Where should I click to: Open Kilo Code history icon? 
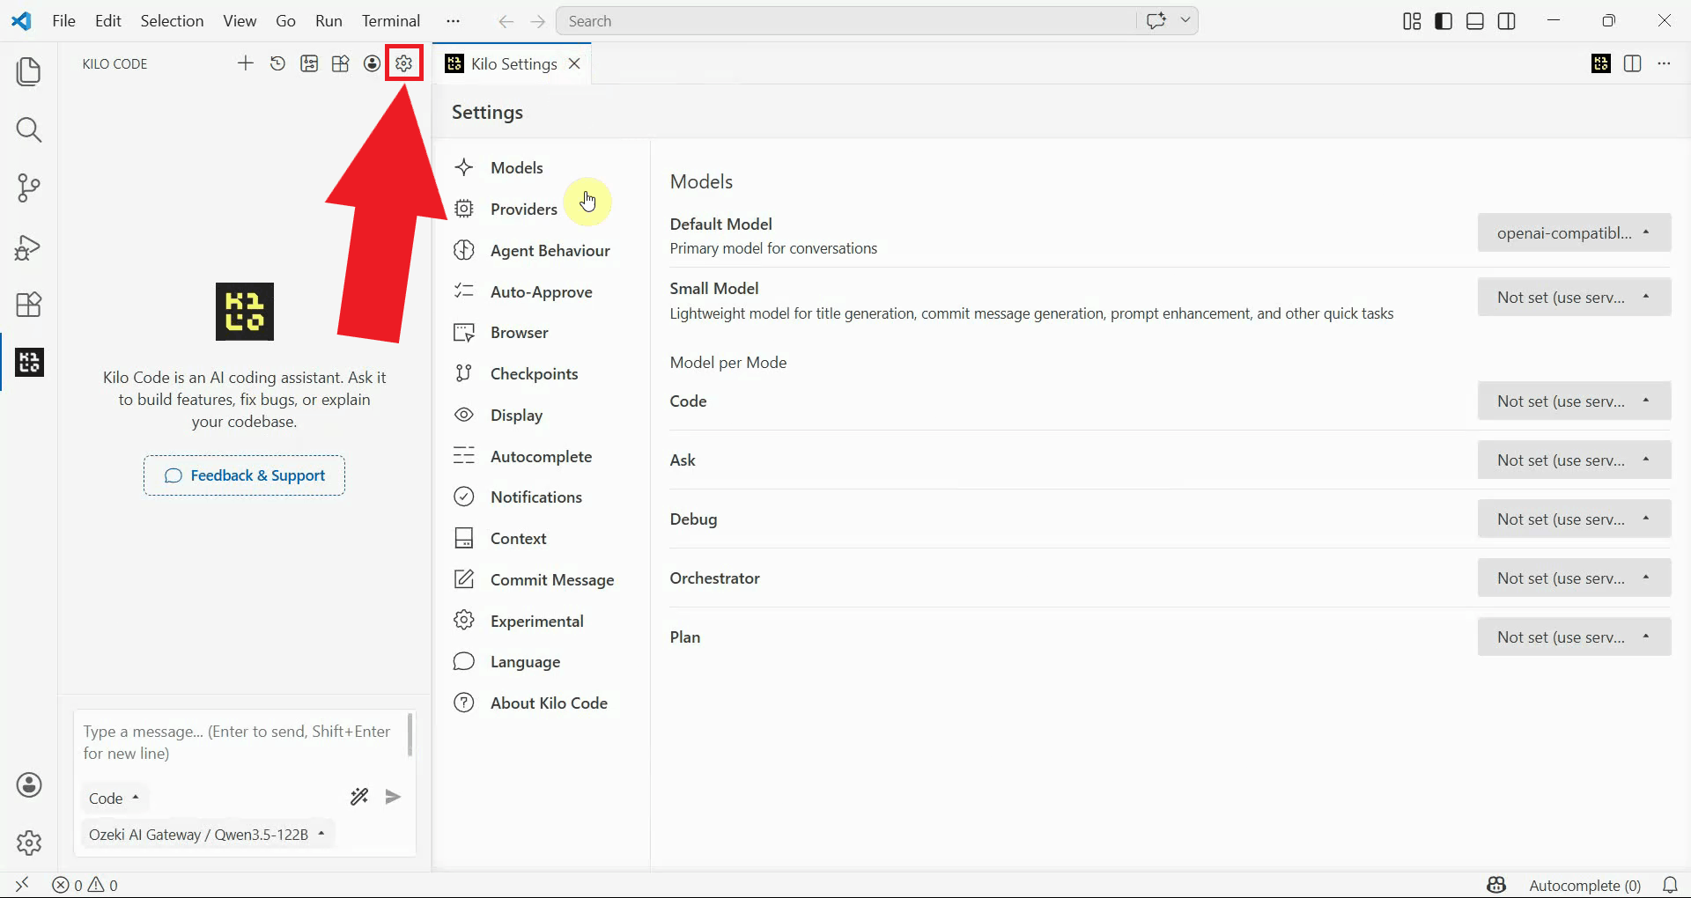(277, 63)
